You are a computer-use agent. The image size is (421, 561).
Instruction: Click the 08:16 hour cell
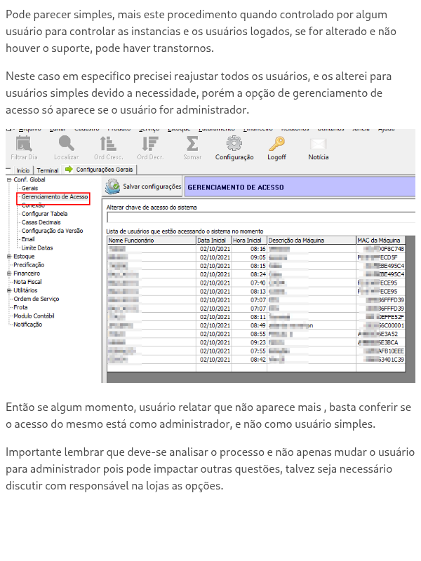(x=249, y=249)
